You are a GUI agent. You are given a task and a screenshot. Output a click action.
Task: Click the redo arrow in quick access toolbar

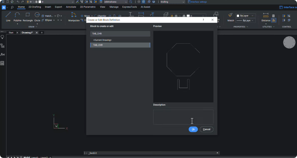(x=22, y=2)
